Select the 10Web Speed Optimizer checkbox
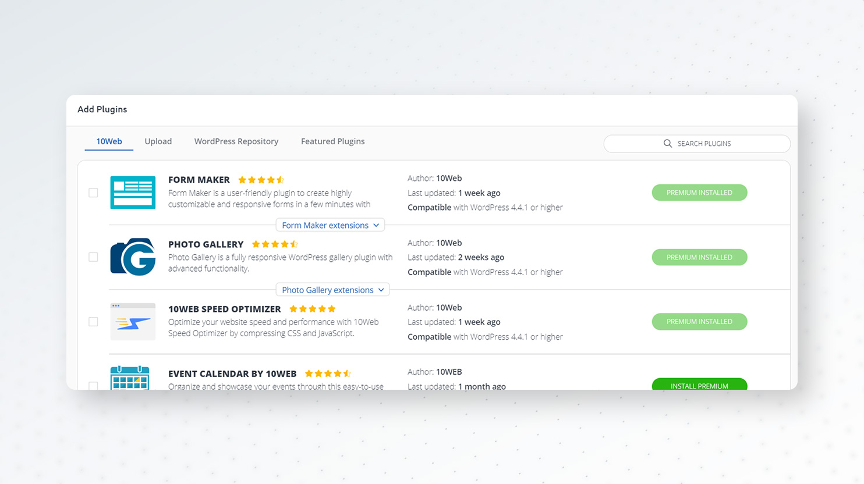 point(93,322)
